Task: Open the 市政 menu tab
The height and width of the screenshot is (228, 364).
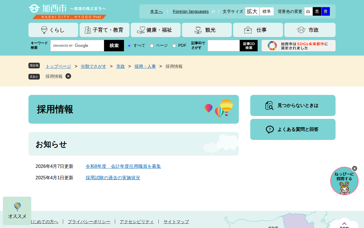Action: point(310,30)
